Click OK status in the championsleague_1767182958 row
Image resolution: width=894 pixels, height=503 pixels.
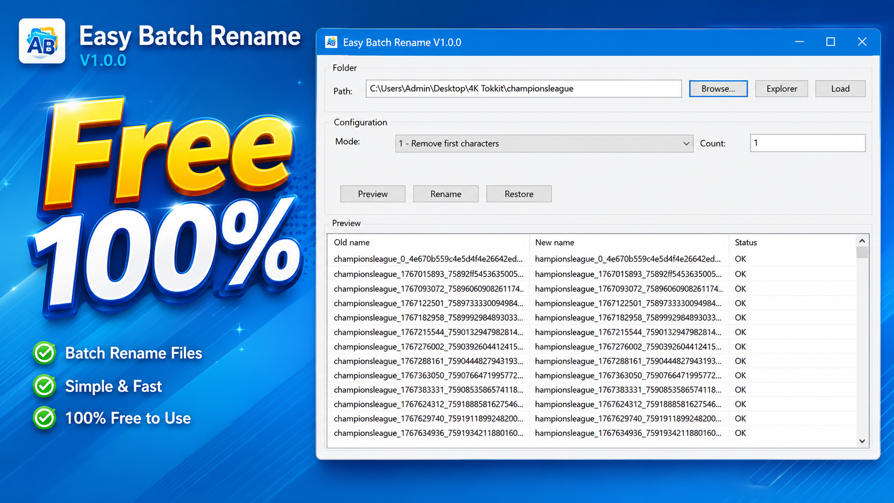click(740, 318)
